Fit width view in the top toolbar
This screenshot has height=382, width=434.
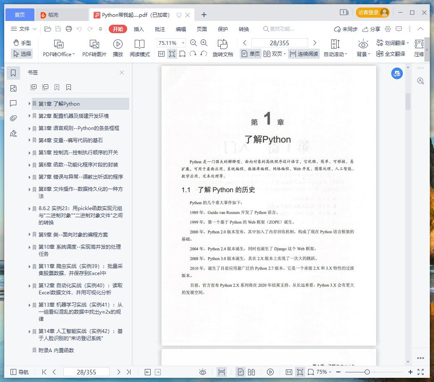click(x=183, y=54)
